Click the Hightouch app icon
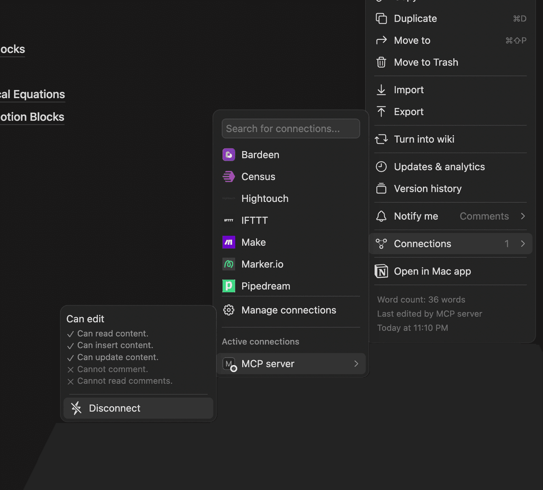Image resolution: width=543 pixels, height=490 pixels. 229,199
